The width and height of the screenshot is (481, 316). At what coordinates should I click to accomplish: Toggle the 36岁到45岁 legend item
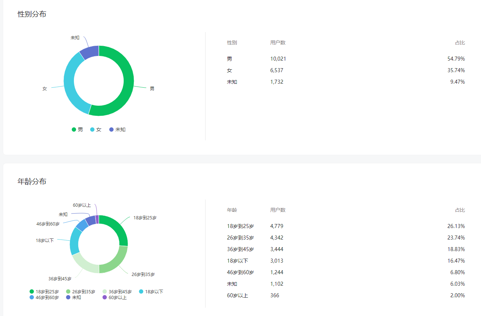pos(117,291)
